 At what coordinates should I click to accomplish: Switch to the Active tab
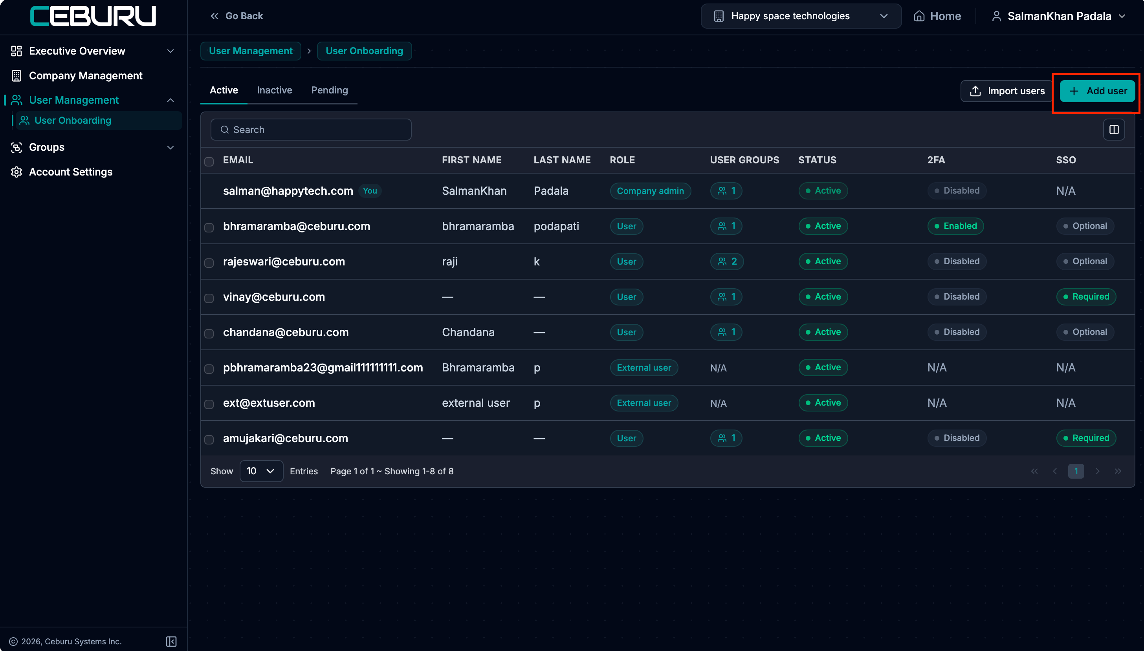point(224,90)
